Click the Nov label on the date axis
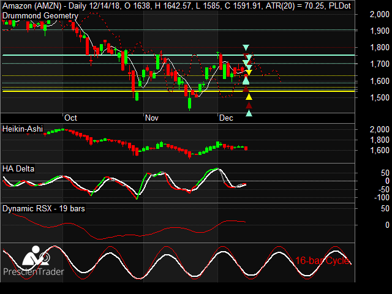The height and width of the screenshot is (294, 392). click(x=152, y=118)
